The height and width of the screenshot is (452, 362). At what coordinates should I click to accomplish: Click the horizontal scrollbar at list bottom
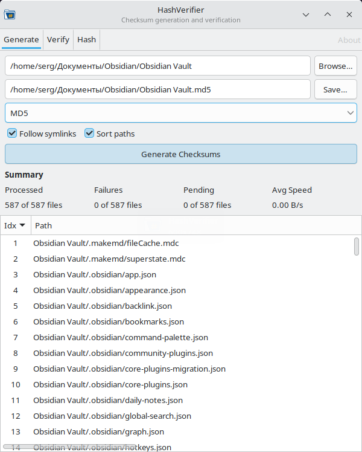click(69, 447)
